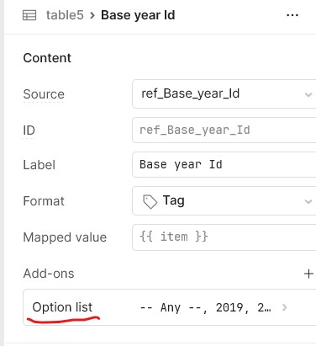Screen dimensions: 316x346
Task: Add a new add-on with plus icon
Action: 308,274
